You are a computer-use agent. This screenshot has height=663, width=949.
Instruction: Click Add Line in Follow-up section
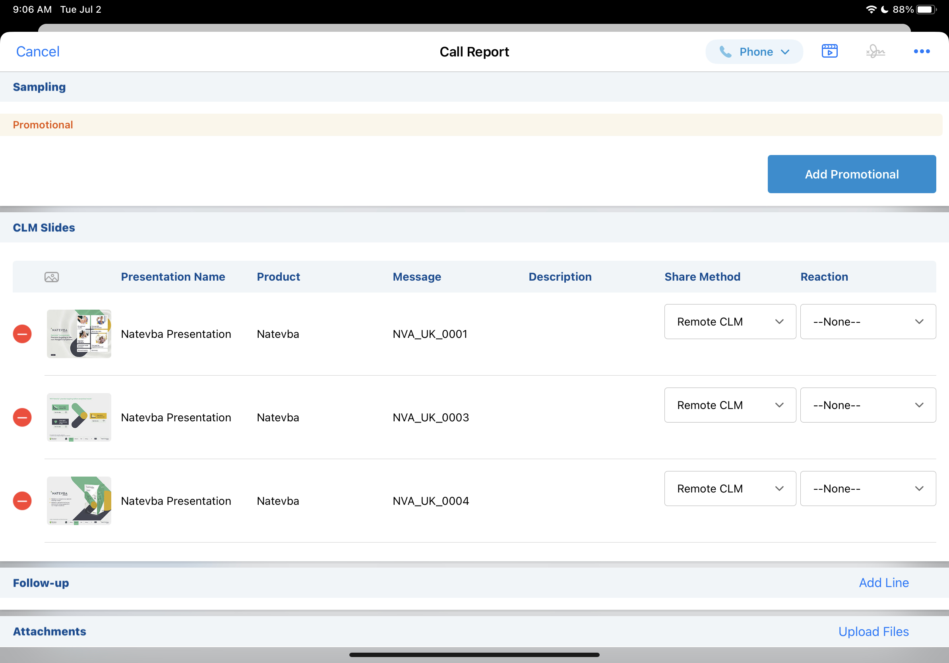tap(883, 583)
